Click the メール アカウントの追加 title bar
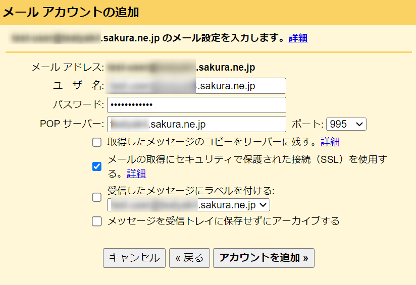Image resolution: width=416 pixels, height=285 pixels. (x=208, y=13)
